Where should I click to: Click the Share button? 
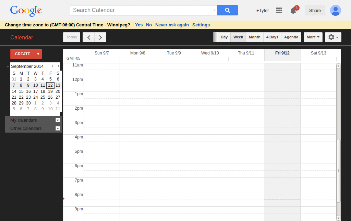315,11
